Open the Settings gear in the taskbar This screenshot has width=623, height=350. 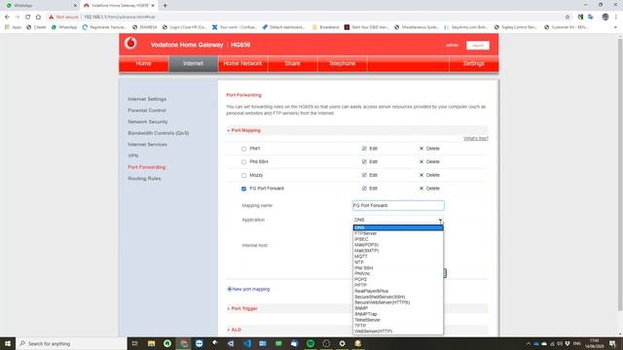click(x=342, y=343)
